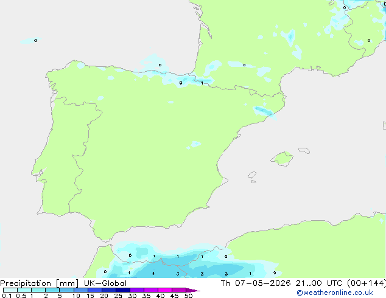Click the legend label '40'
This screenshot has width=386, height=298.
coord(160,296)
